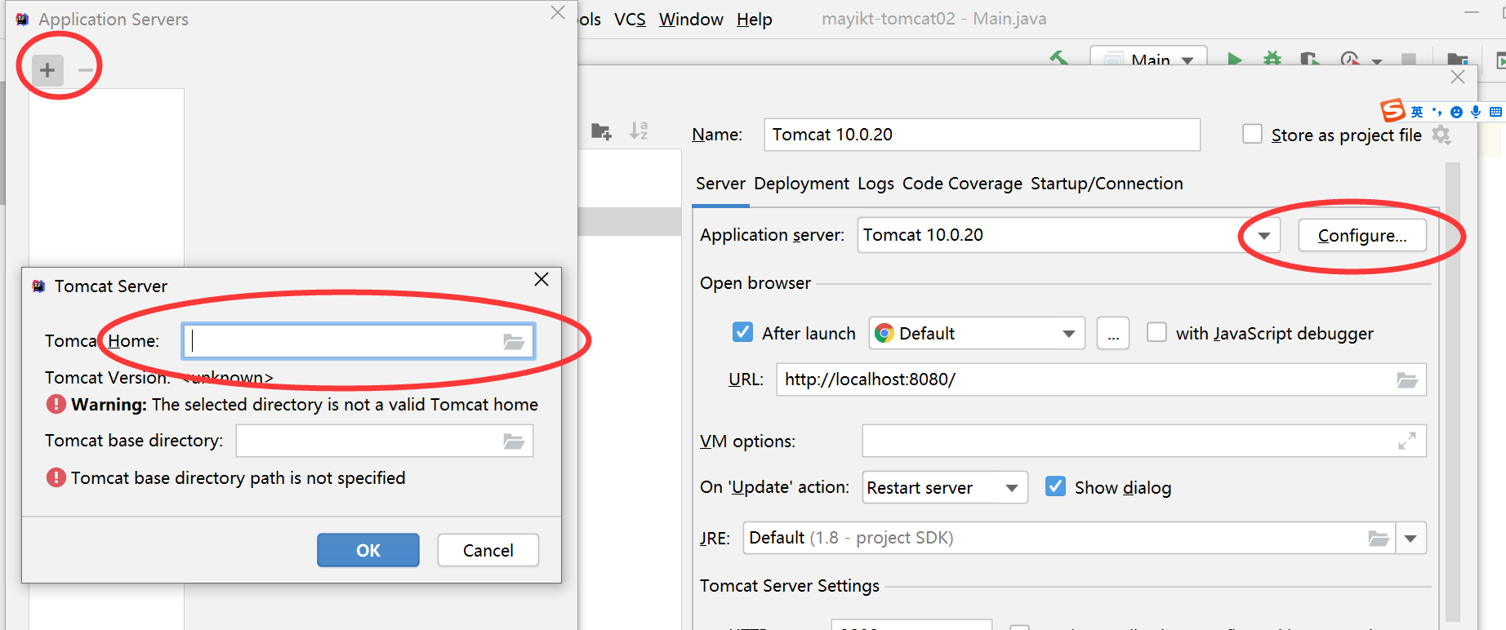Viewport: 1506px width, 630px height.
Task: Switch to Code Coverage tab
Action: [962, 184]
